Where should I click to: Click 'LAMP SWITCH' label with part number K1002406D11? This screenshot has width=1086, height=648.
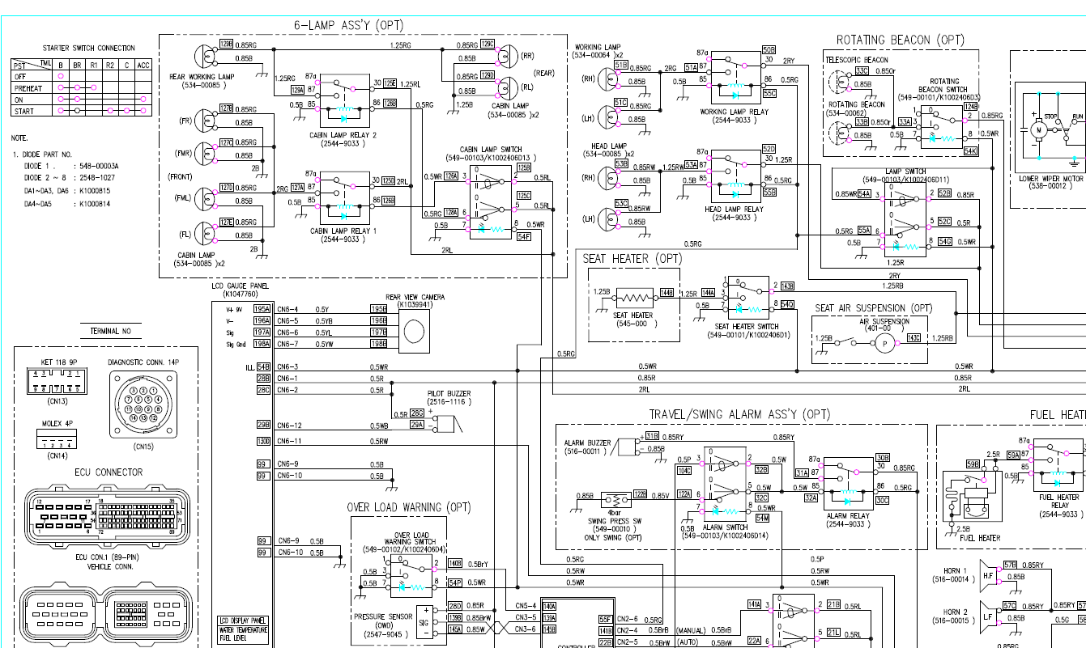(905, 172)
